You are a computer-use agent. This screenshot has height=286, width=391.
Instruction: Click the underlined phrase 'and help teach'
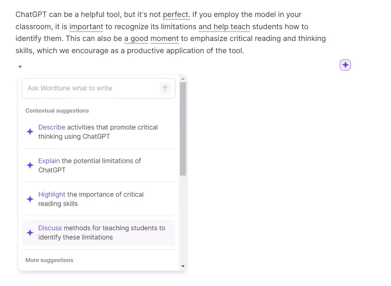[x=224, y=27]
